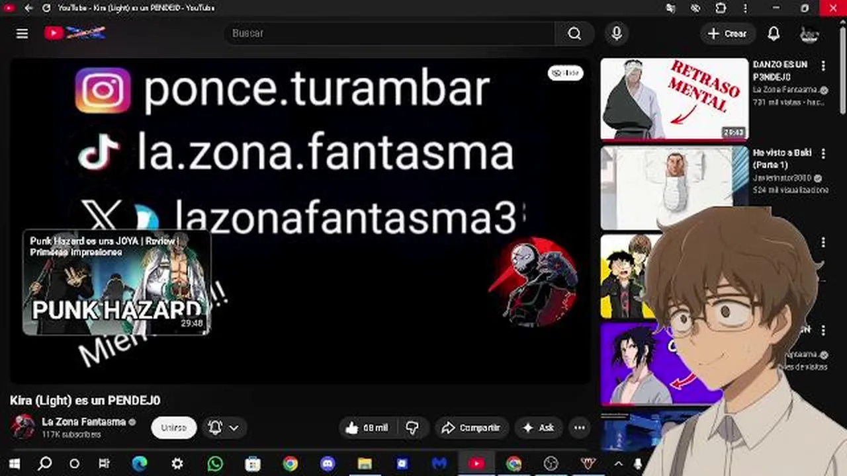Viewport: 847px width, 476px height.
Task: Switch to YouTube app in taskbar
Action: 476,463
